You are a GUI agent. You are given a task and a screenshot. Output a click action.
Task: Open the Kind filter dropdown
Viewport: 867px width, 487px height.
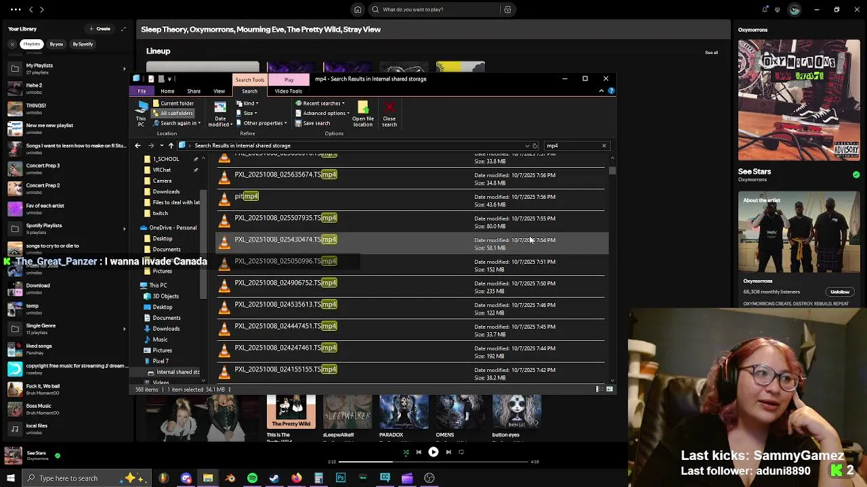[x=247, y=103]
